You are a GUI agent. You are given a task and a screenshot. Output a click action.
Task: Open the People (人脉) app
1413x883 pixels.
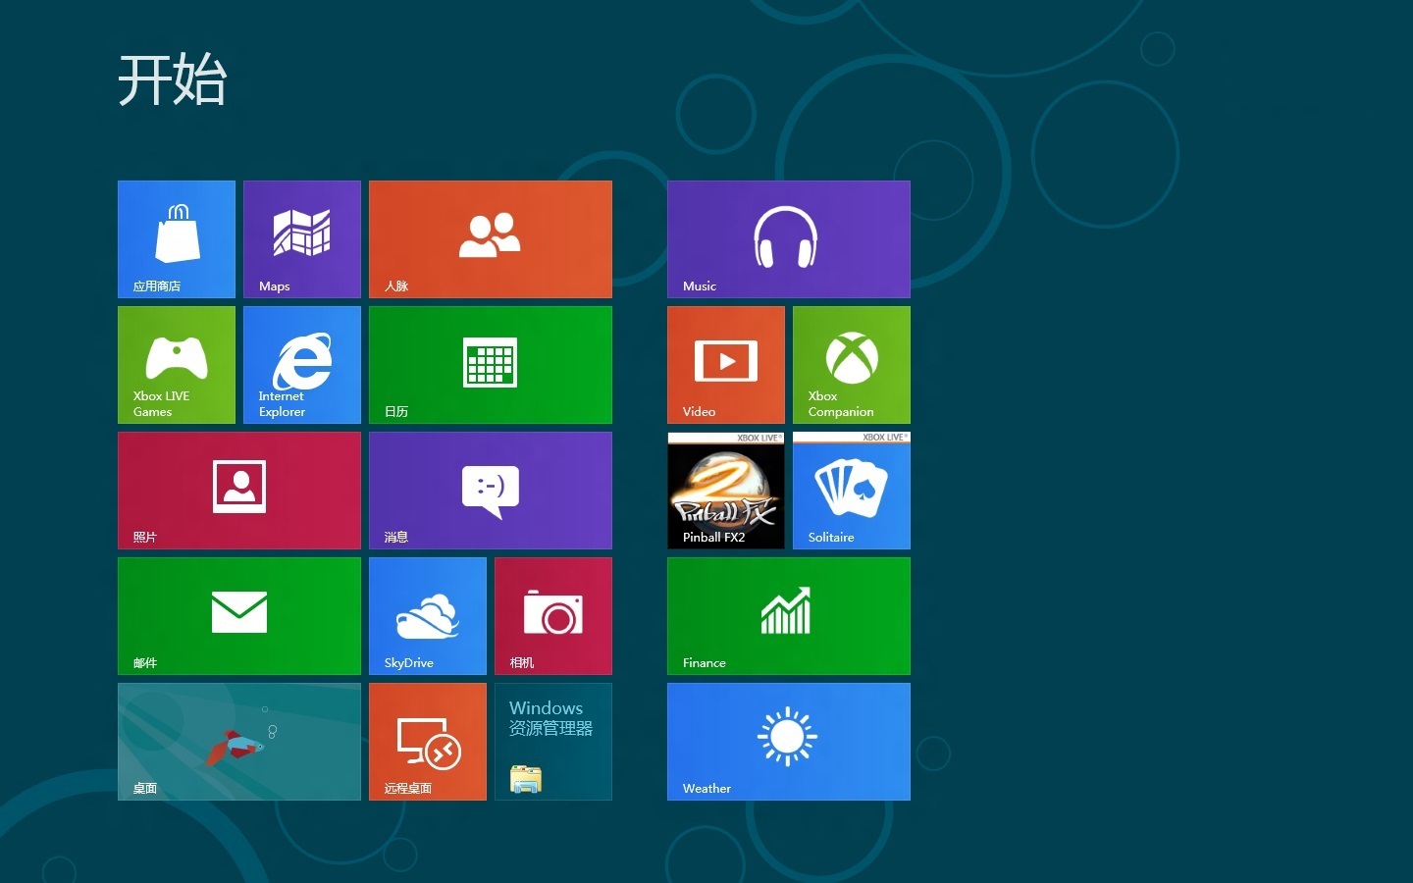click(490, 238)
